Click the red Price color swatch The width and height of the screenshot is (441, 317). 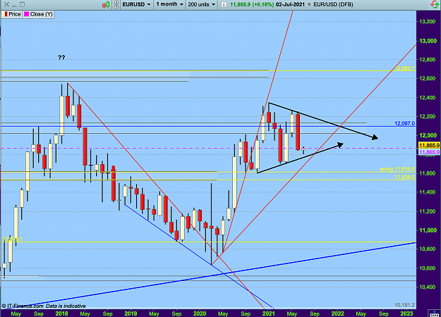coord(5,14)
